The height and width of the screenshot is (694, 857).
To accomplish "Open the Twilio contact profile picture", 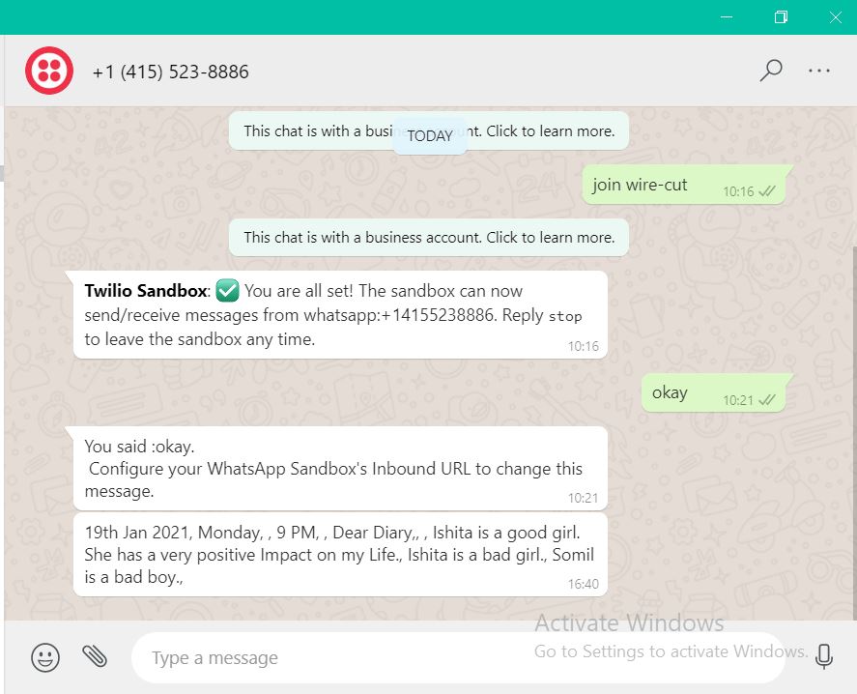I will (x=49, y=71).
